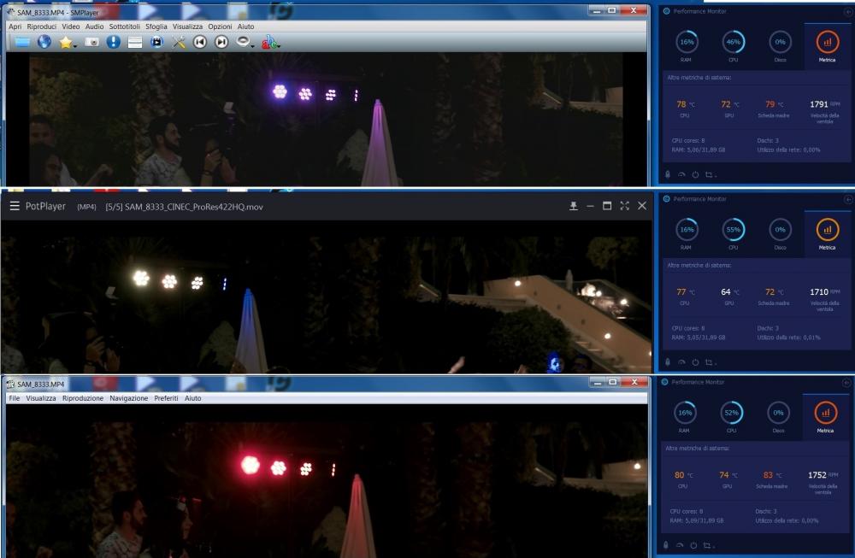The image size is (855, 558).
Task: Expand the audio track dropdown in SMPlayer toolbar
Action: [254, 45]
